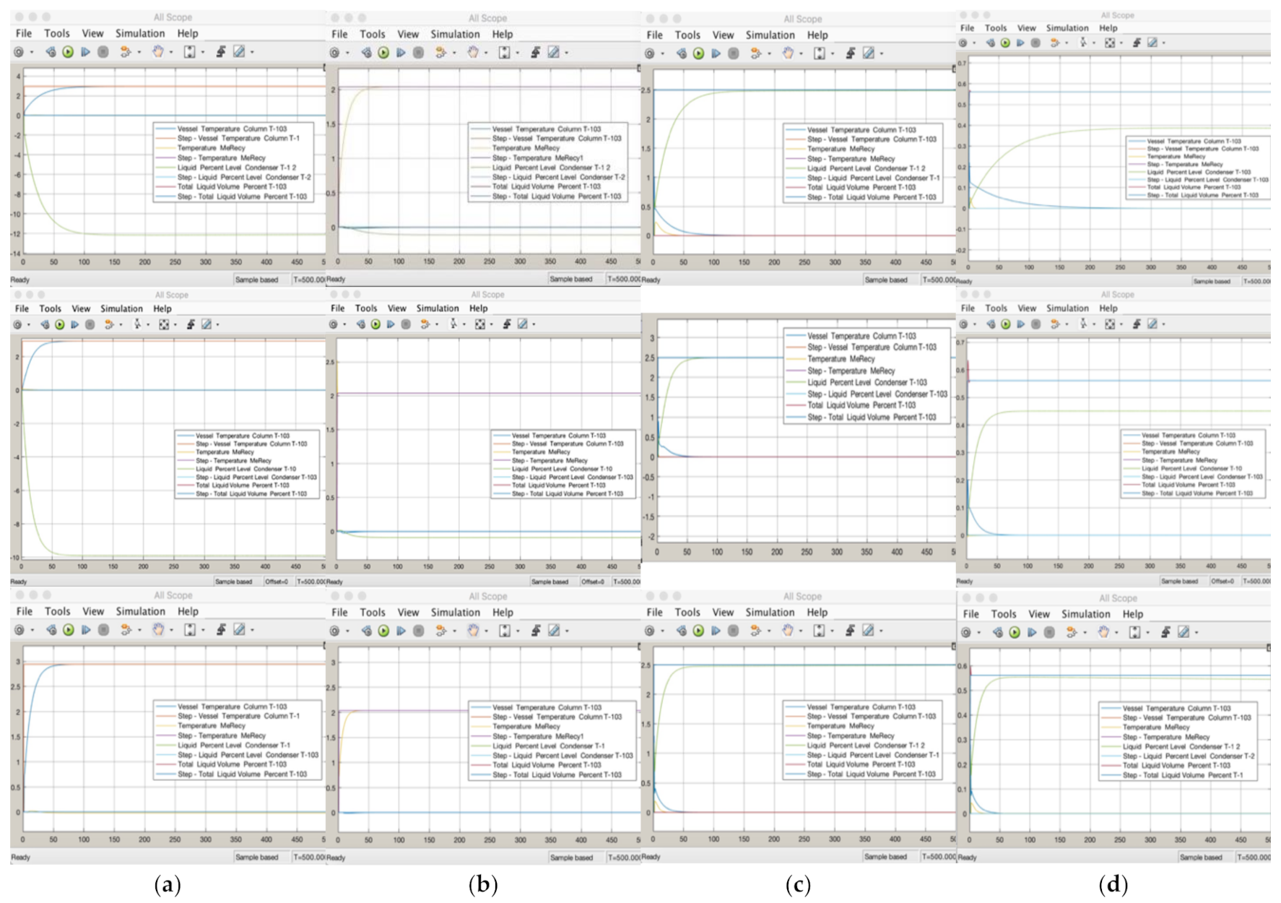Open Help menu in bottom-row scope (c)
1281x903 pixels.
coord(817,613)
